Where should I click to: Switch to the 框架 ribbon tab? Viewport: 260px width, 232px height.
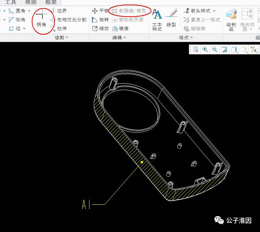51,2
